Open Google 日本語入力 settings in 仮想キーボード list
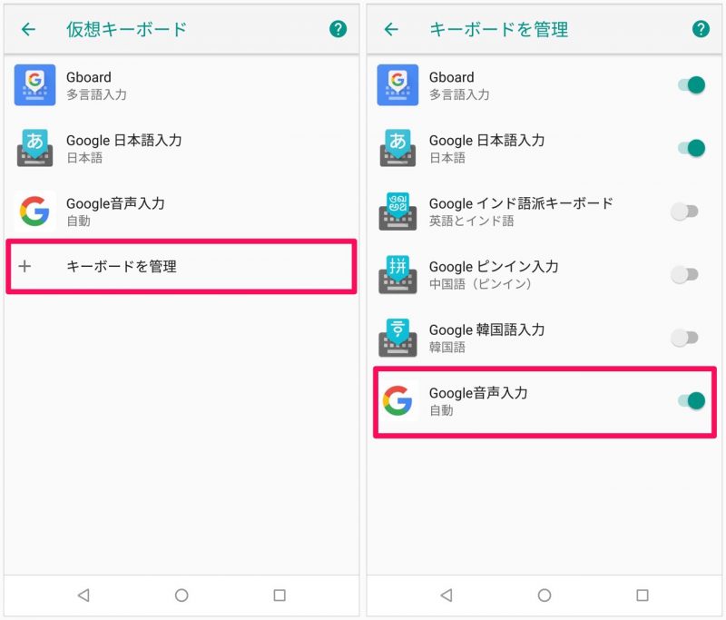The image size is (726, 620). pos(181,148)
